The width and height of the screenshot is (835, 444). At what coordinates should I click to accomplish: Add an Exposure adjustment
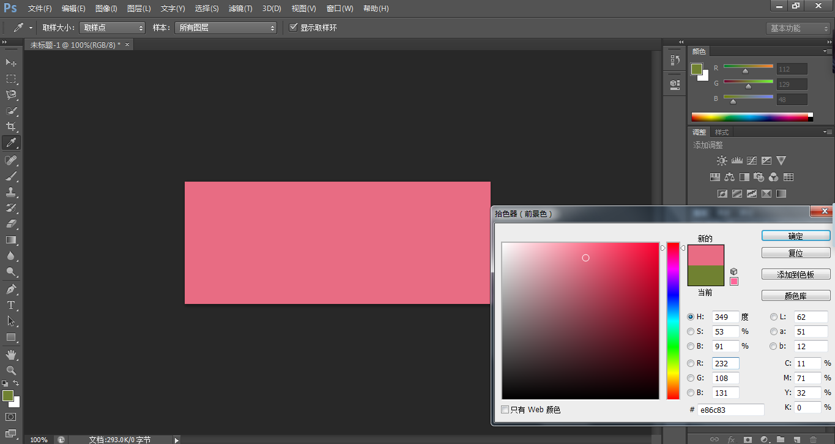click(766, 161)
